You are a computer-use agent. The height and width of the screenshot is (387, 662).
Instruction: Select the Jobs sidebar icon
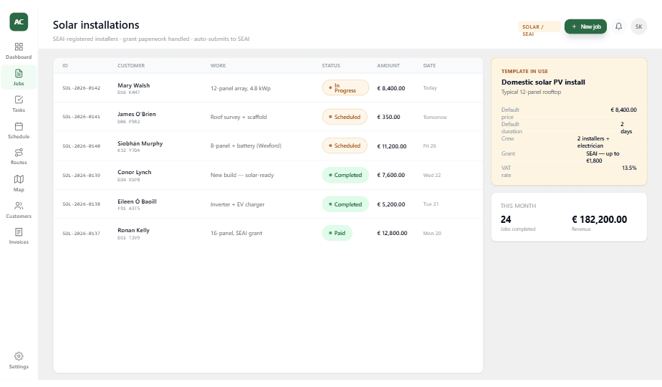point(19,73)
